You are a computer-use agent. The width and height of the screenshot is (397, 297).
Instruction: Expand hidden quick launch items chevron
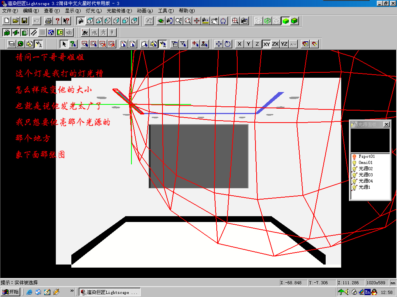point(72,291)
